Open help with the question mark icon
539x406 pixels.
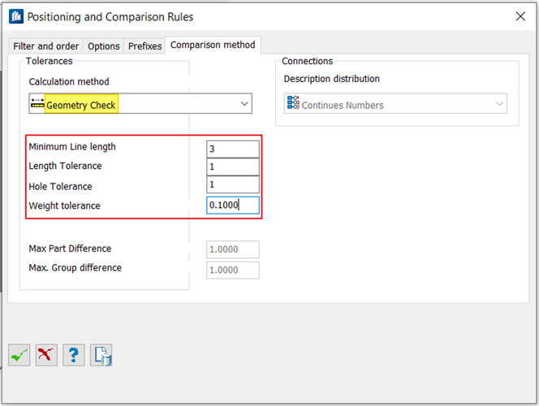pos(74,355)
